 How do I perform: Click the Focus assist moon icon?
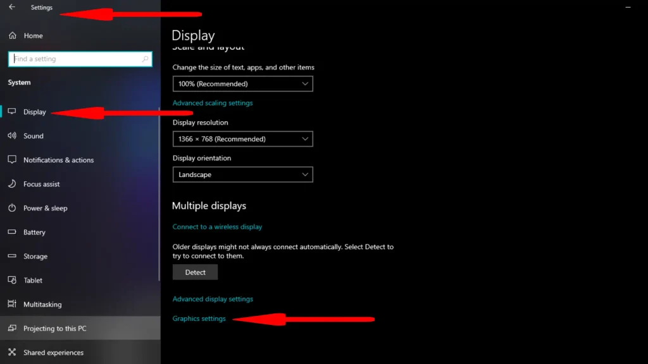click(x=12, y=184)
